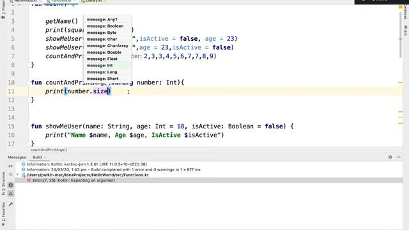Open the Project tool window
Image resolution: width=409 pixels, height=230 pixels.
(3, 10)
